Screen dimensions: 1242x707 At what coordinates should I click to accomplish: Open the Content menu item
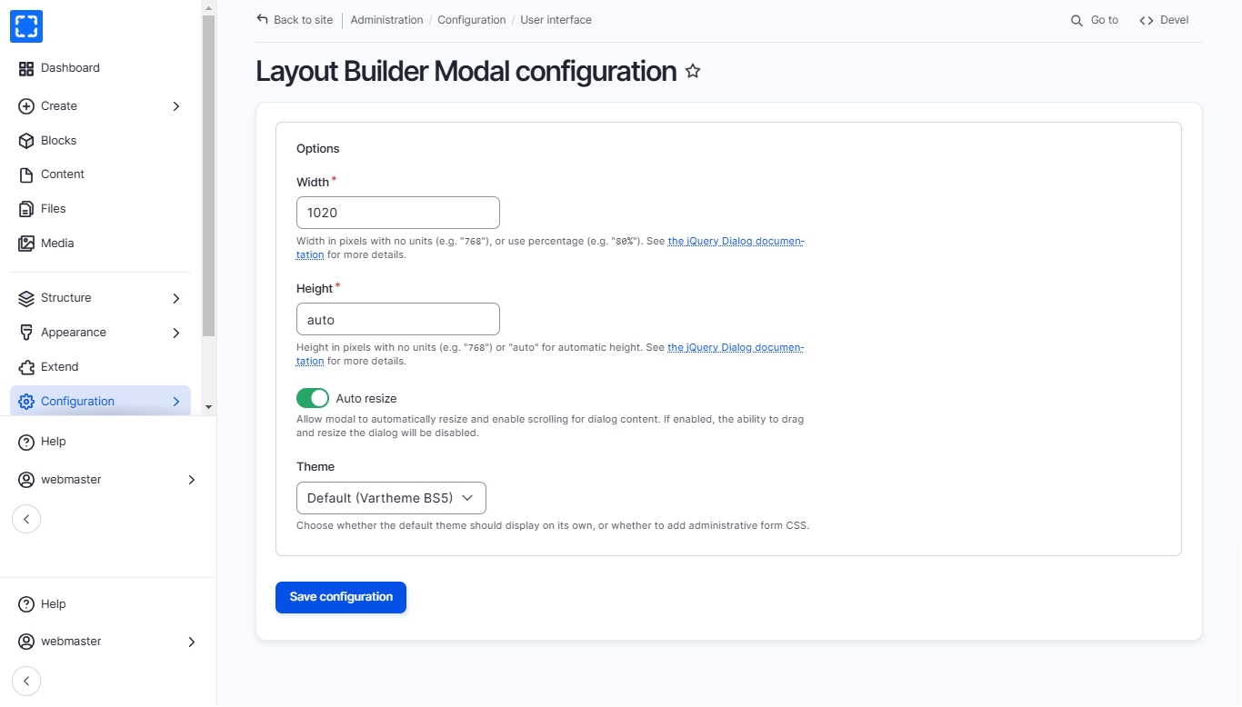(x=62, y=174)
